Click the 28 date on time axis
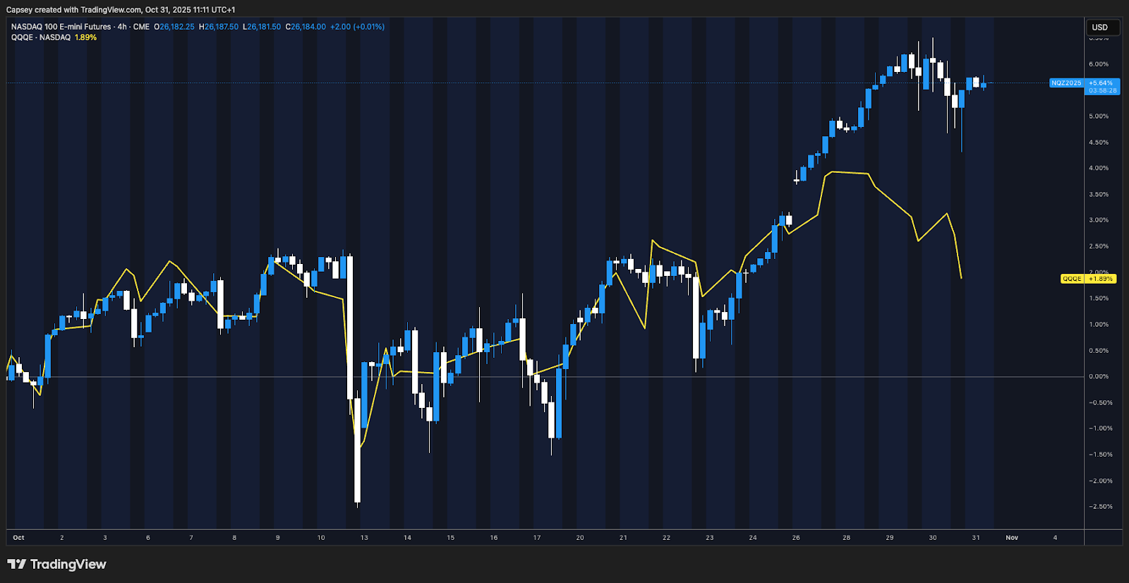The image size is (1129, 583). (x=846, y=538)
